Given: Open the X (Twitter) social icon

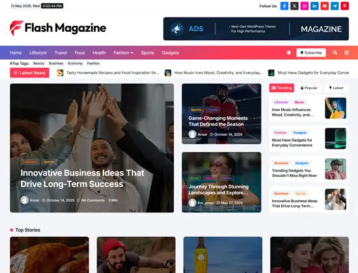Looking at the screenshot, I should pyautogui.click(x=294, y=6).
